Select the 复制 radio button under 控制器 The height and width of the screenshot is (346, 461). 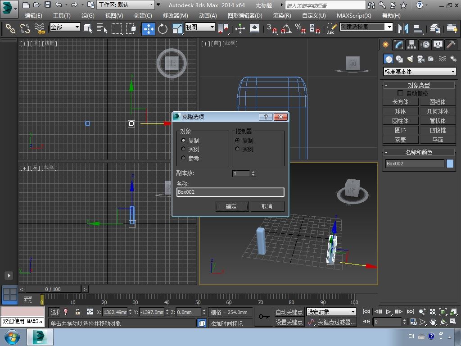pyautogui.click(x=237, y=141)
